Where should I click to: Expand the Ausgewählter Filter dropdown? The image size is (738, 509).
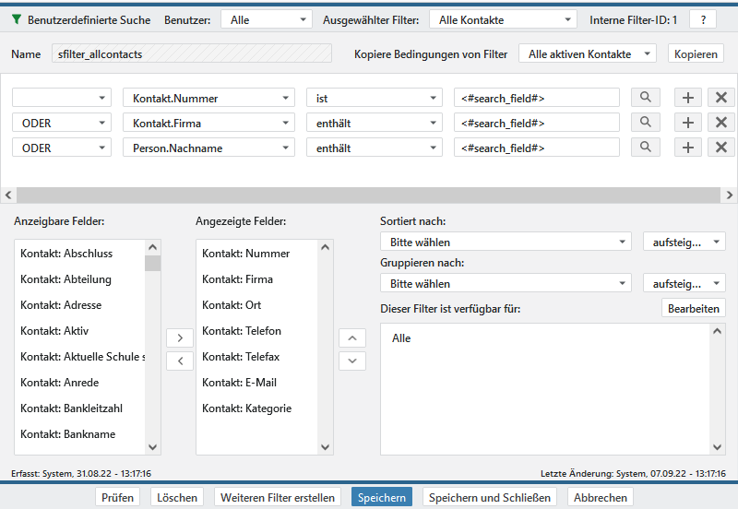504,19
